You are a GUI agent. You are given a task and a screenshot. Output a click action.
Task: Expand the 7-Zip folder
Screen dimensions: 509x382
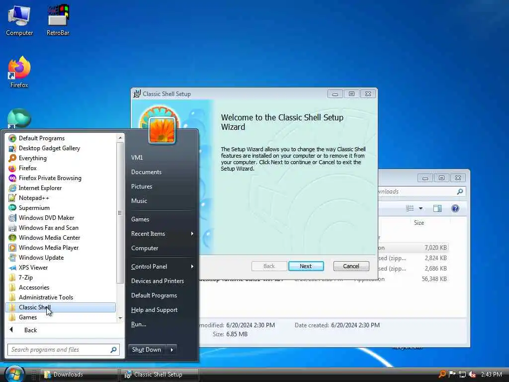[26, 278]
